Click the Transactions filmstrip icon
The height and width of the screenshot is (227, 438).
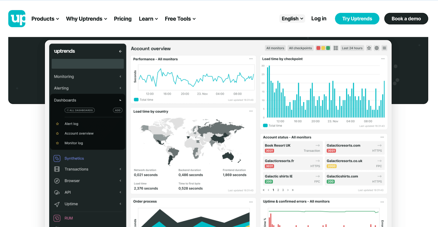57,169
